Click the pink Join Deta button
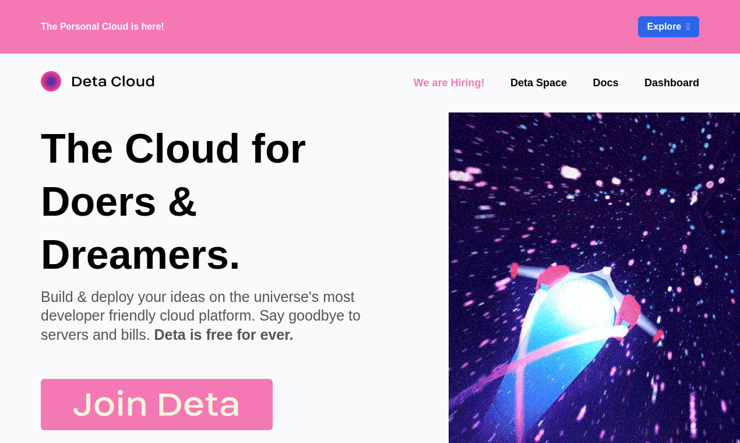Screen dimensions: 740x443 click(x=157, y=405)
